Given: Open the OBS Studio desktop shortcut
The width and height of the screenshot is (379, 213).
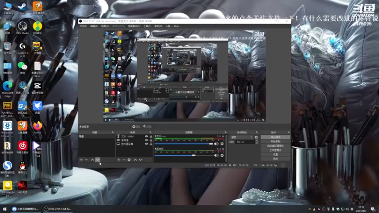Looking at the screenshot, I should (22, 28).
